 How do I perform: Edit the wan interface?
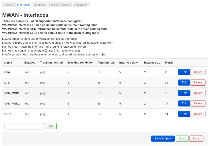point(184,72)
